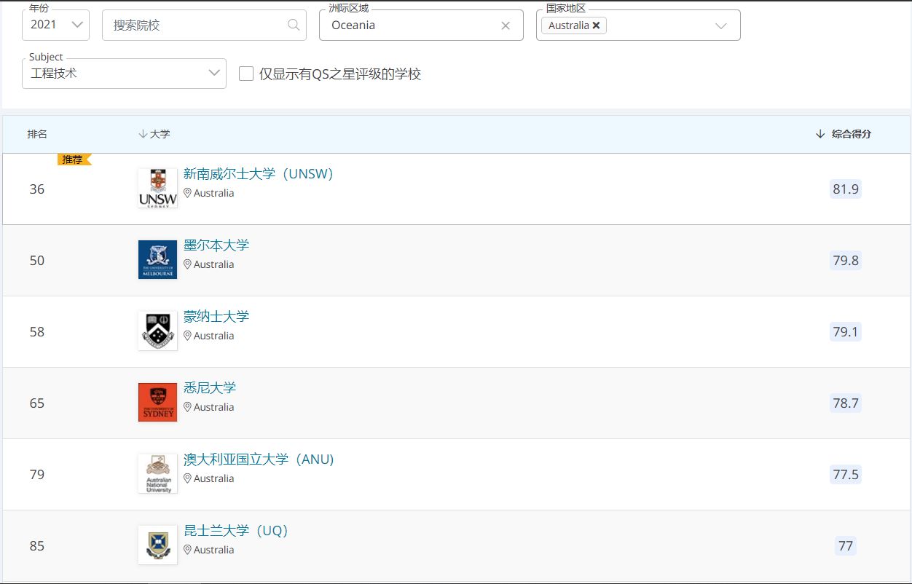This screenshot has width=912, height=584.
Task: Click the Monash University crest logo
Action: [x=157, y=331]
